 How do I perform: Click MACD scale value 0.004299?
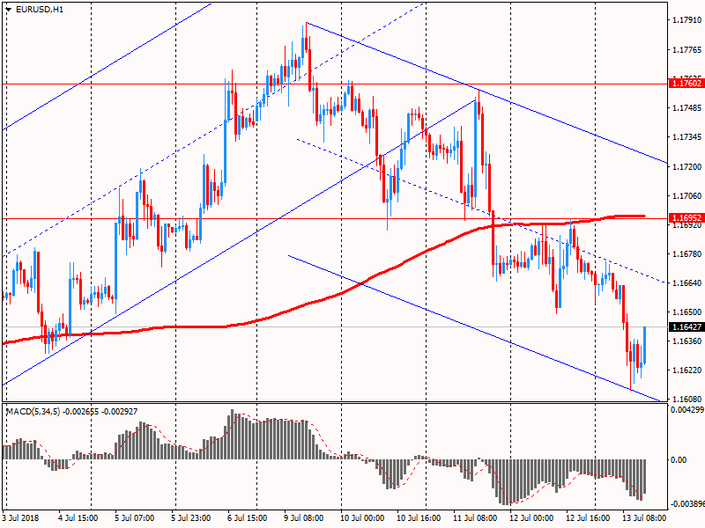tap(686, 409)
